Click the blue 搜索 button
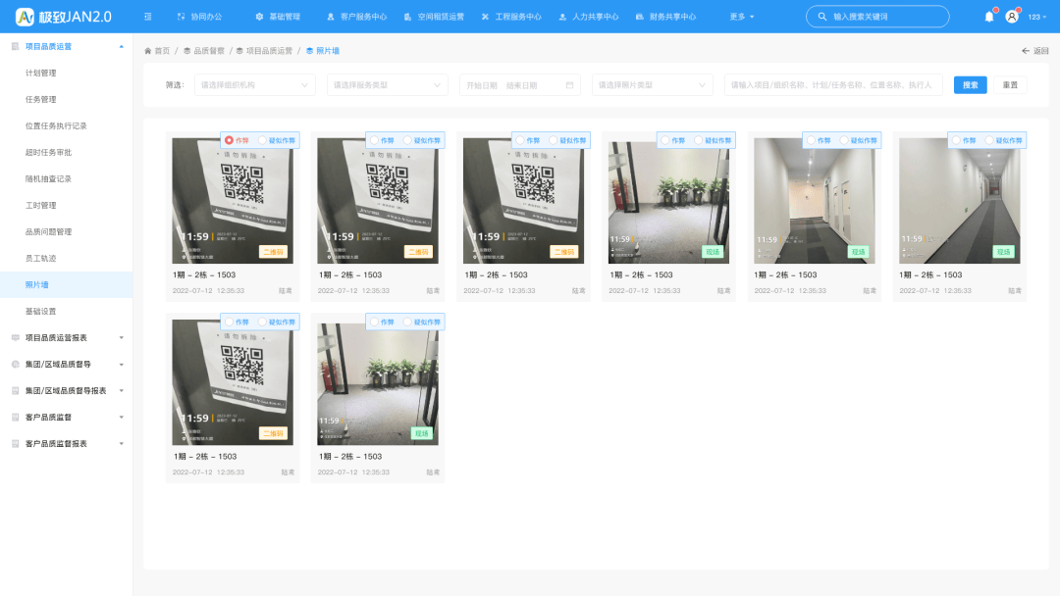The height and width of the screenshot is (596, 1060). point(970,85)
